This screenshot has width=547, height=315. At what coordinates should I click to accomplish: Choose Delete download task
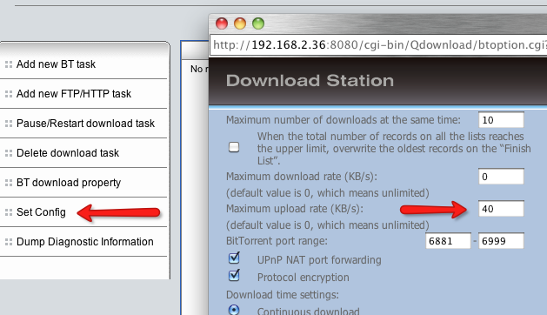(68, 153)
